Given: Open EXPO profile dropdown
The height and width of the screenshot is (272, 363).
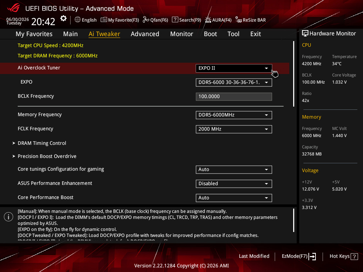Looking at the screenshot, I should tap(234, 82).
